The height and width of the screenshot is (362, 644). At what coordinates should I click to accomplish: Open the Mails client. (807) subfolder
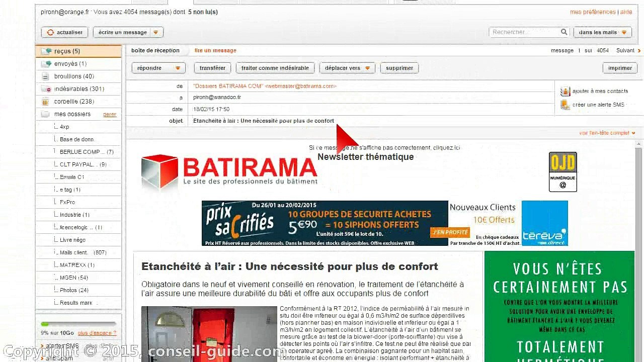pyautogui.click(x=83, y=252)
